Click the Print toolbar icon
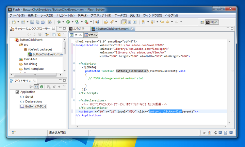 43,22
